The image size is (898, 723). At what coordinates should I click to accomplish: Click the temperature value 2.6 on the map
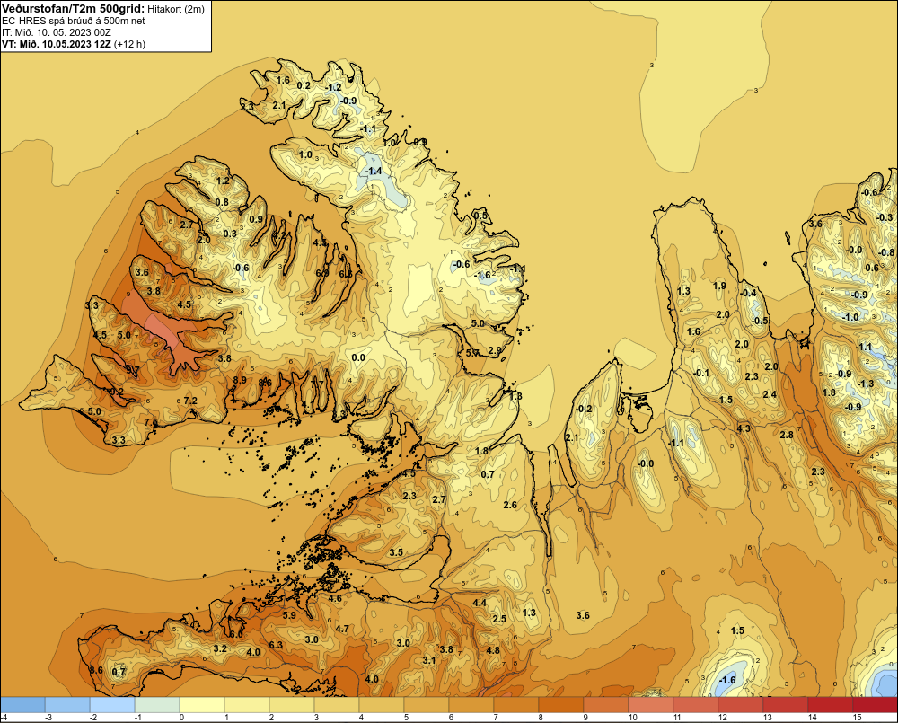coord(510,505)
